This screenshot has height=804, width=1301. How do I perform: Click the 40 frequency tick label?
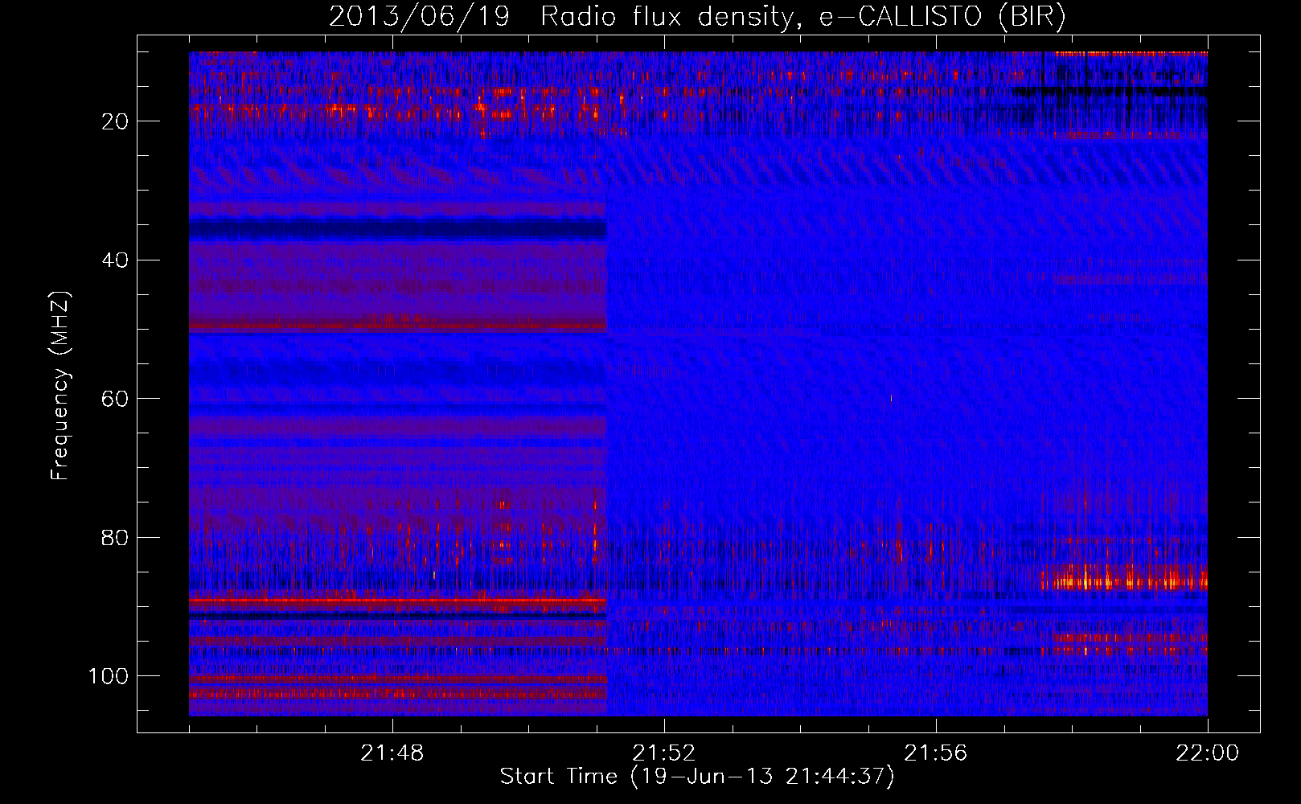click(116, 260)
